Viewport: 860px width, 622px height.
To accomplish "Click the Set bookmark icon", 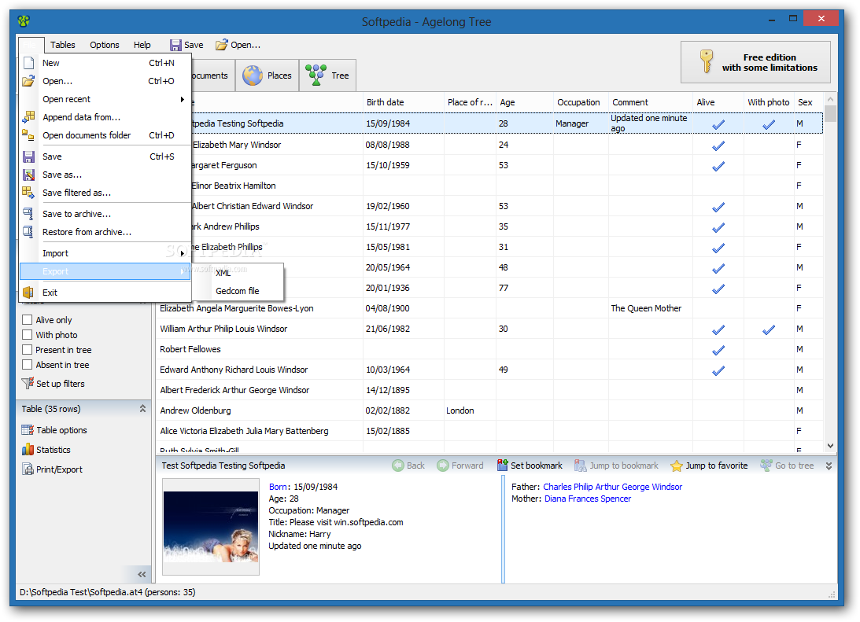I will tap(503, 466).
